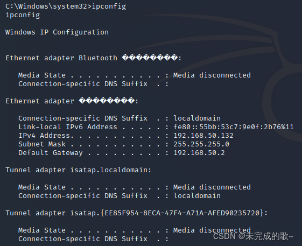Image resolution: width=302 pixels, height=246 pixels.
Task: Click Media disconnected under isatap.localdomain
Action: point(212,187)
